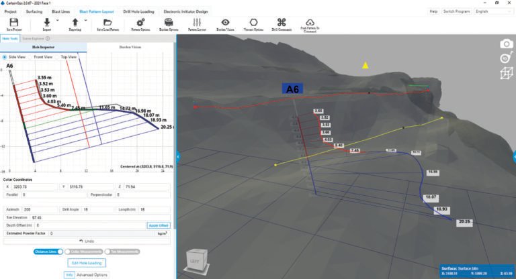Open the Project menu

click(11, 11)
